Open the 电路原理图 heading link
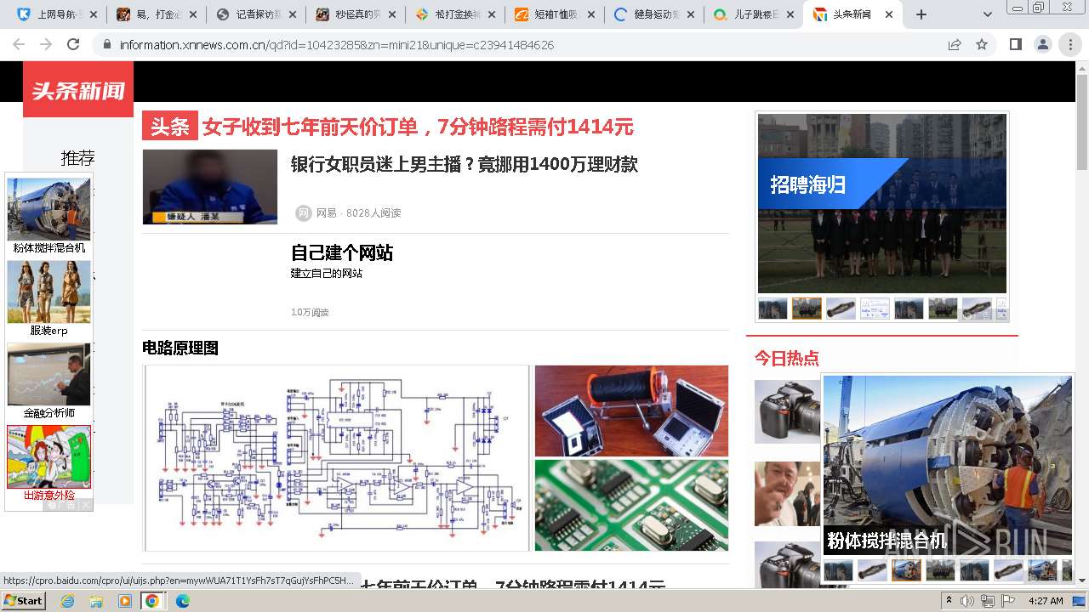1089x612 pixels. (x=180, y=348)
